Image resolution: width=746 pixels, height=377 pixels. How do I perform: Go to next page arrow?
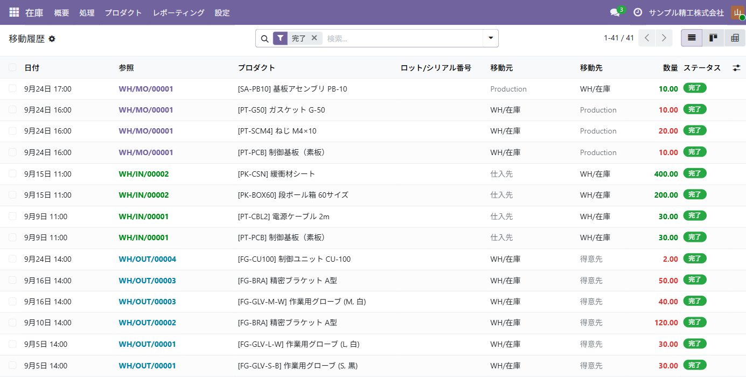[x=664, y=38]
